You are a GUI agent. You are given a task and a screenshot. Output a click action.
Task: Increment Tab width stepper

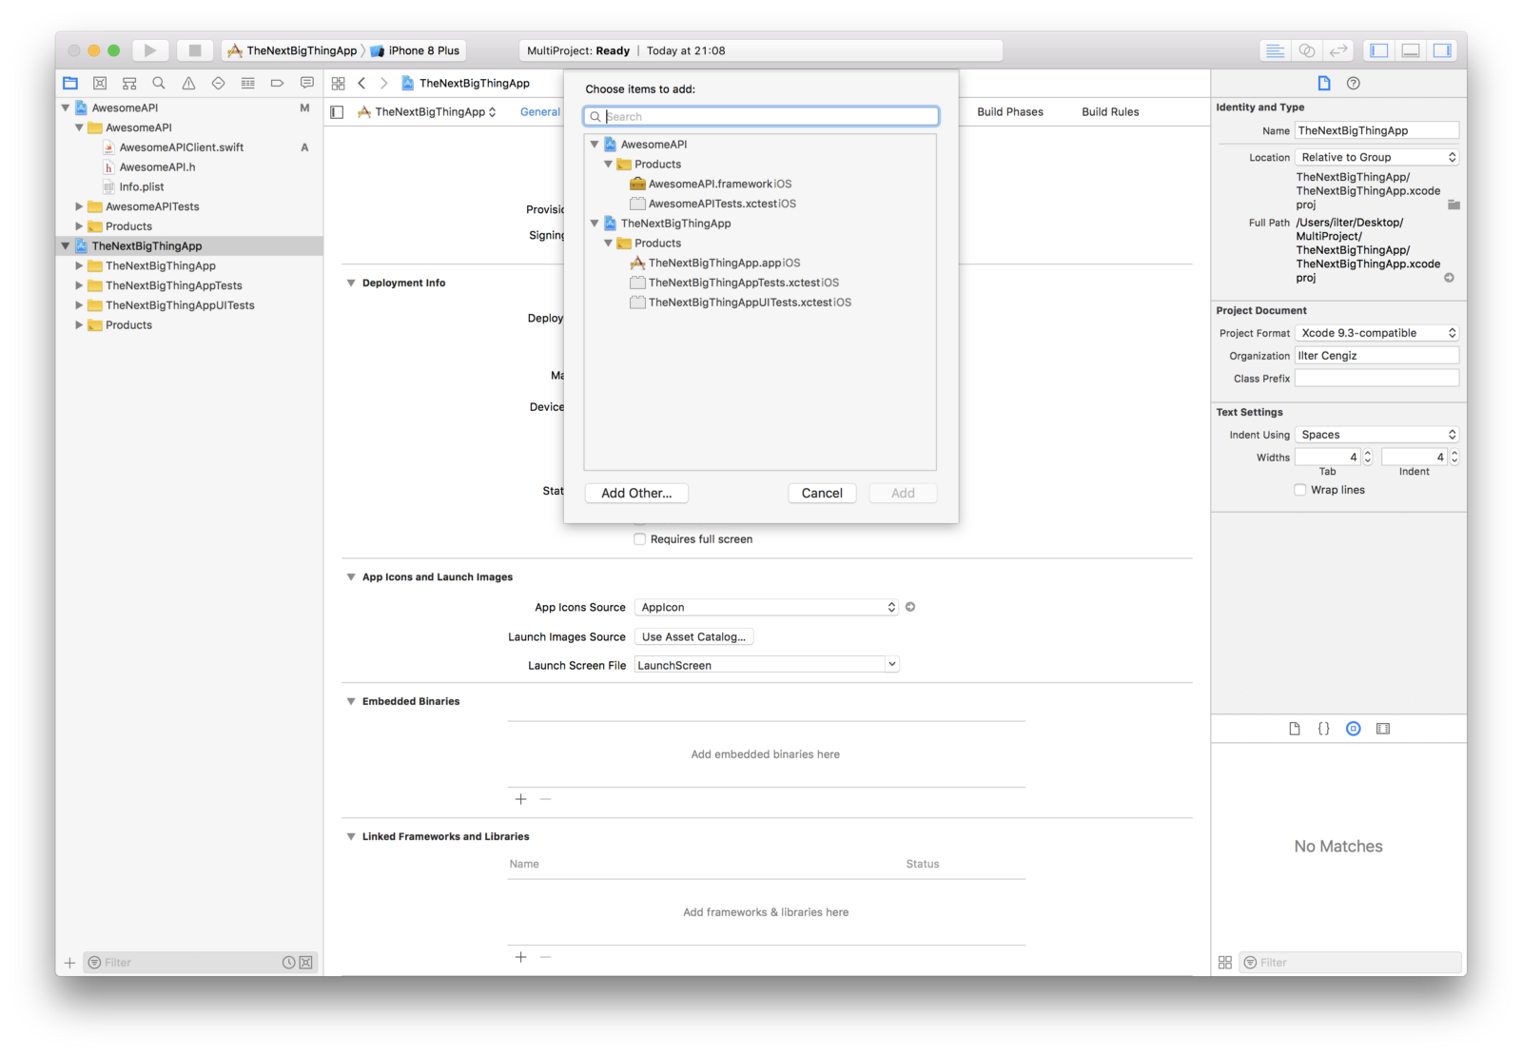(x=1368, y=453)
